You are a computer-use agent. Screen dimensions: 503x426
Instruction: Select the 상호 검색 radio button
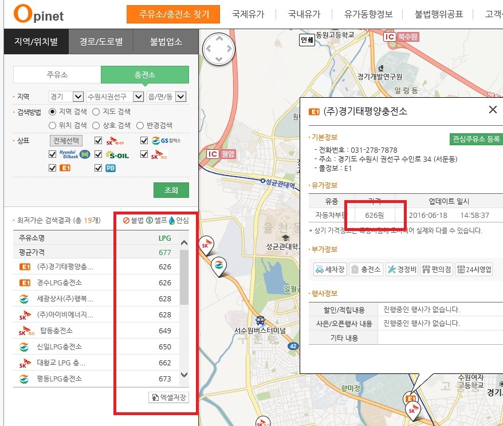pyautogui.click(x=96, y=125)
